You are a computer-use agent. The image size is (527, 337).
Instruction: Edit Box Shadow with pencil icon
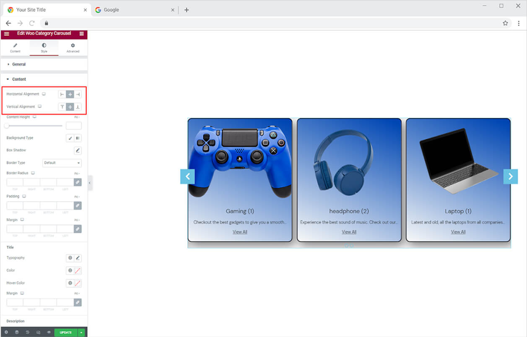coord(78,150)
